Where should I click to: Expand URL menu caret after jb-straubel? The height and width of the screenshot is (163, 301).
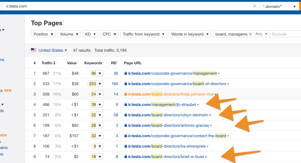[198, 105]
